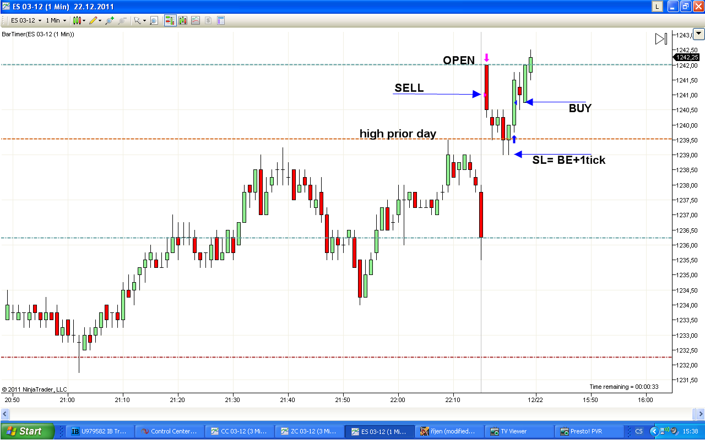Open the Presto! PVR taskbar window

[588, 432]
